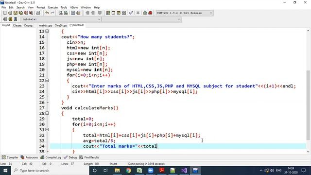This screenshot has height=175, width=311.
Task: Click the red Delete Profiling Information icon
Action: (x=150, y=13)
